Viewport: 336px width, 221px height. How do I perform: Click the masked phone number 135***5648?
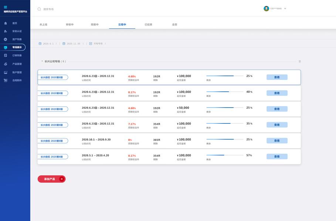click(x=276, y=8)
